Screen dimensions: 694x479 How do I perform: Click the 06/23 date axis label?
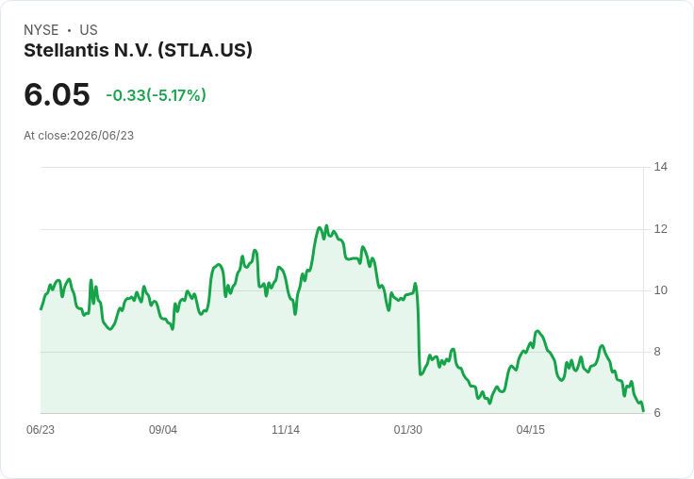(41, 430)
